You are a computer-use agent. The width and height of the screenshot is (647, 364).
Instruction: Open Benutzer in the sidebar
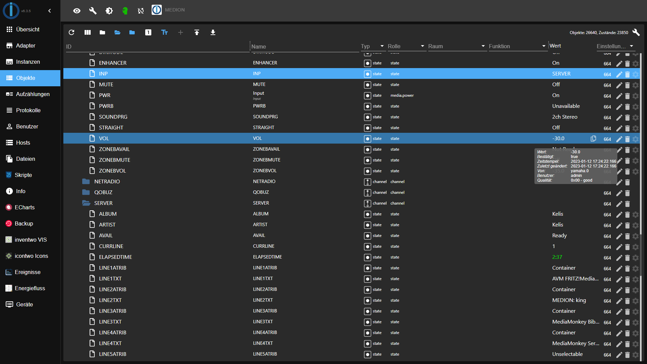click(x=30, y=126)
